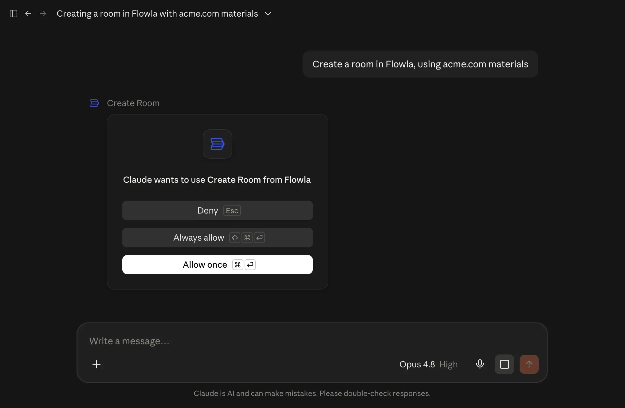This screenshot has width=625, height=408.
Task: Go back with the left arrow
Action: coord(28,14)
